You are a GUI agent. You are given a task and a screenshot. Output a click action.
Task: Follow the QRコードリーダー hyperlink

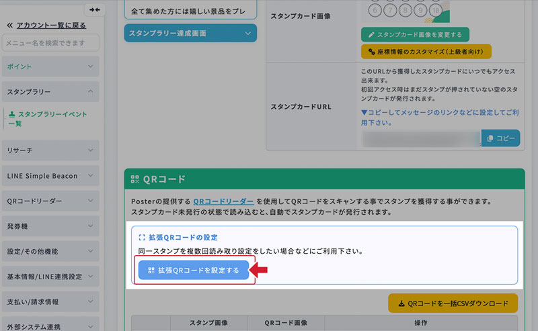(223, 201)
